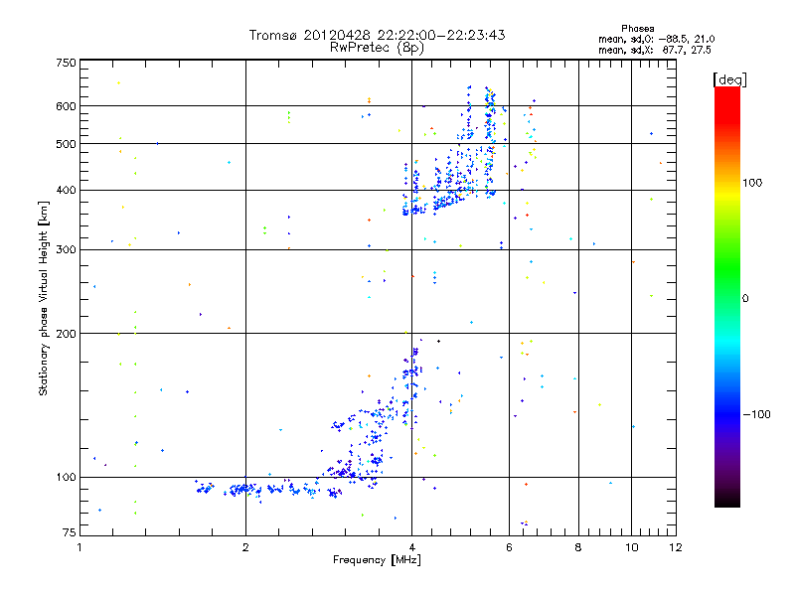The image size is (795, 596).
Task: Click the y-axis tick label '500'
Action: tap(66, 144)
